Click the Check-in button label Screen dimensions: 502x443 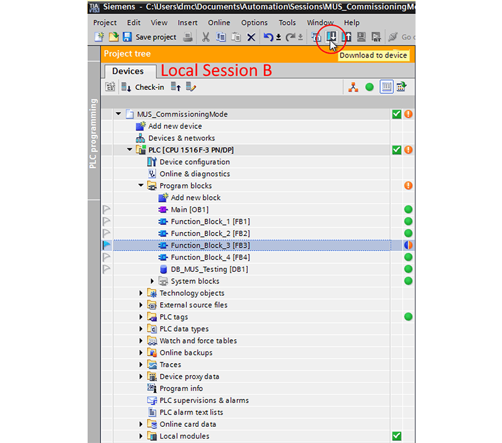coord(149,87)
